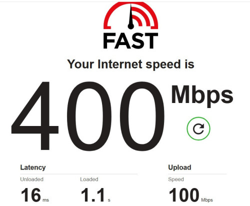250x206 pixels.
Task: Click the green circular refresh test icon
Action: 198,128
